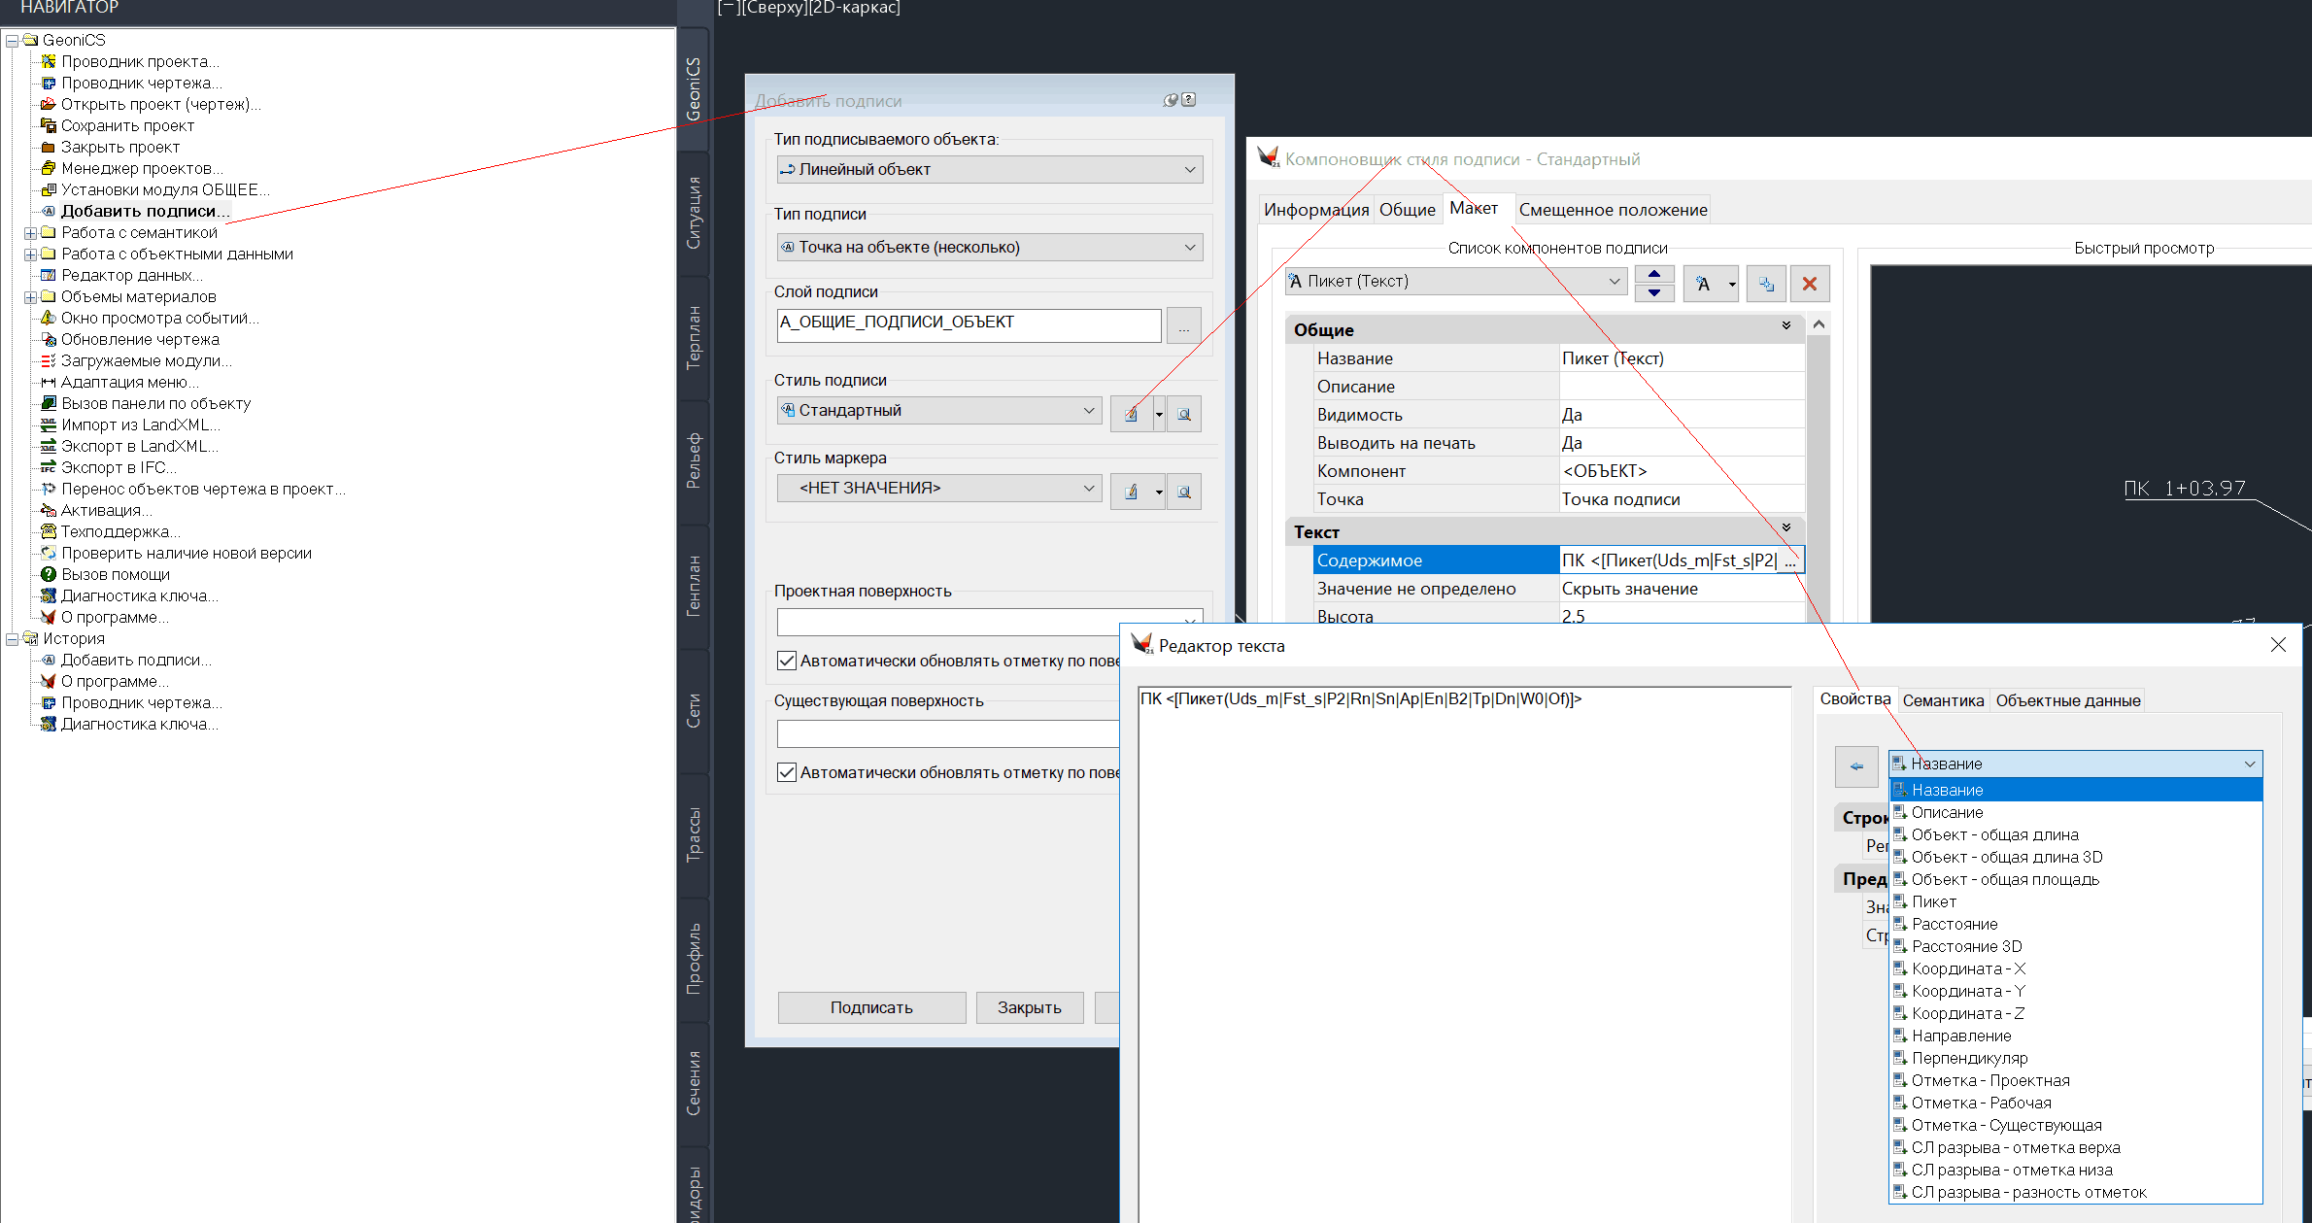Viewport: 2312px width, 1223px height.
Task: Expand the Работа с семантикой tree node
Action: pyautogui.click(x=30, y=233)
